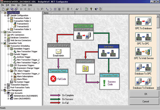Collapse the Sample Configuration tree node
160x110 pixels.
coord(5,15)
